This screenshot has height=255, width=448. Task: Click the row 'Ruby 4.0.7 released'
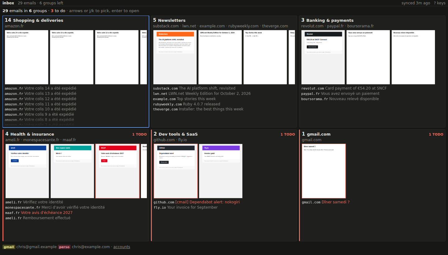coord(224,104)
